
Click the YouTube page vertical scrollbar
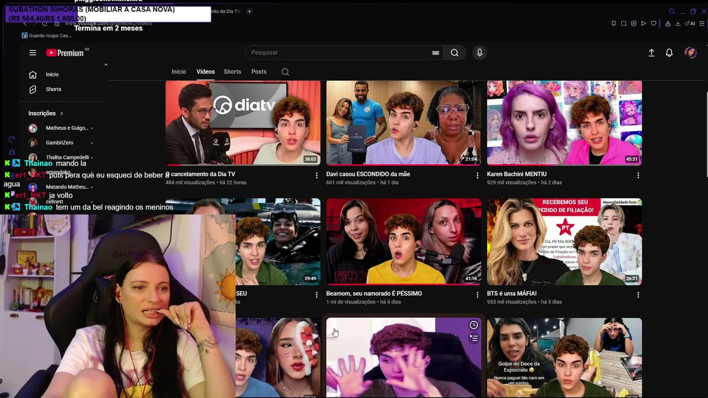point(707,134)
